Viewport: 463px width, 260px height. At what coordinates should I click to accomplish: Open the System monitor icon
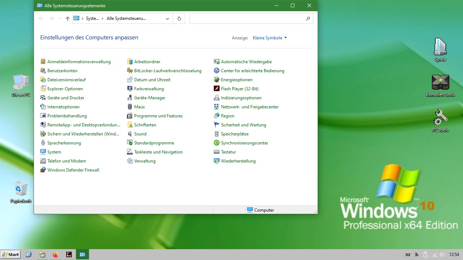click(x=43, y=152)
